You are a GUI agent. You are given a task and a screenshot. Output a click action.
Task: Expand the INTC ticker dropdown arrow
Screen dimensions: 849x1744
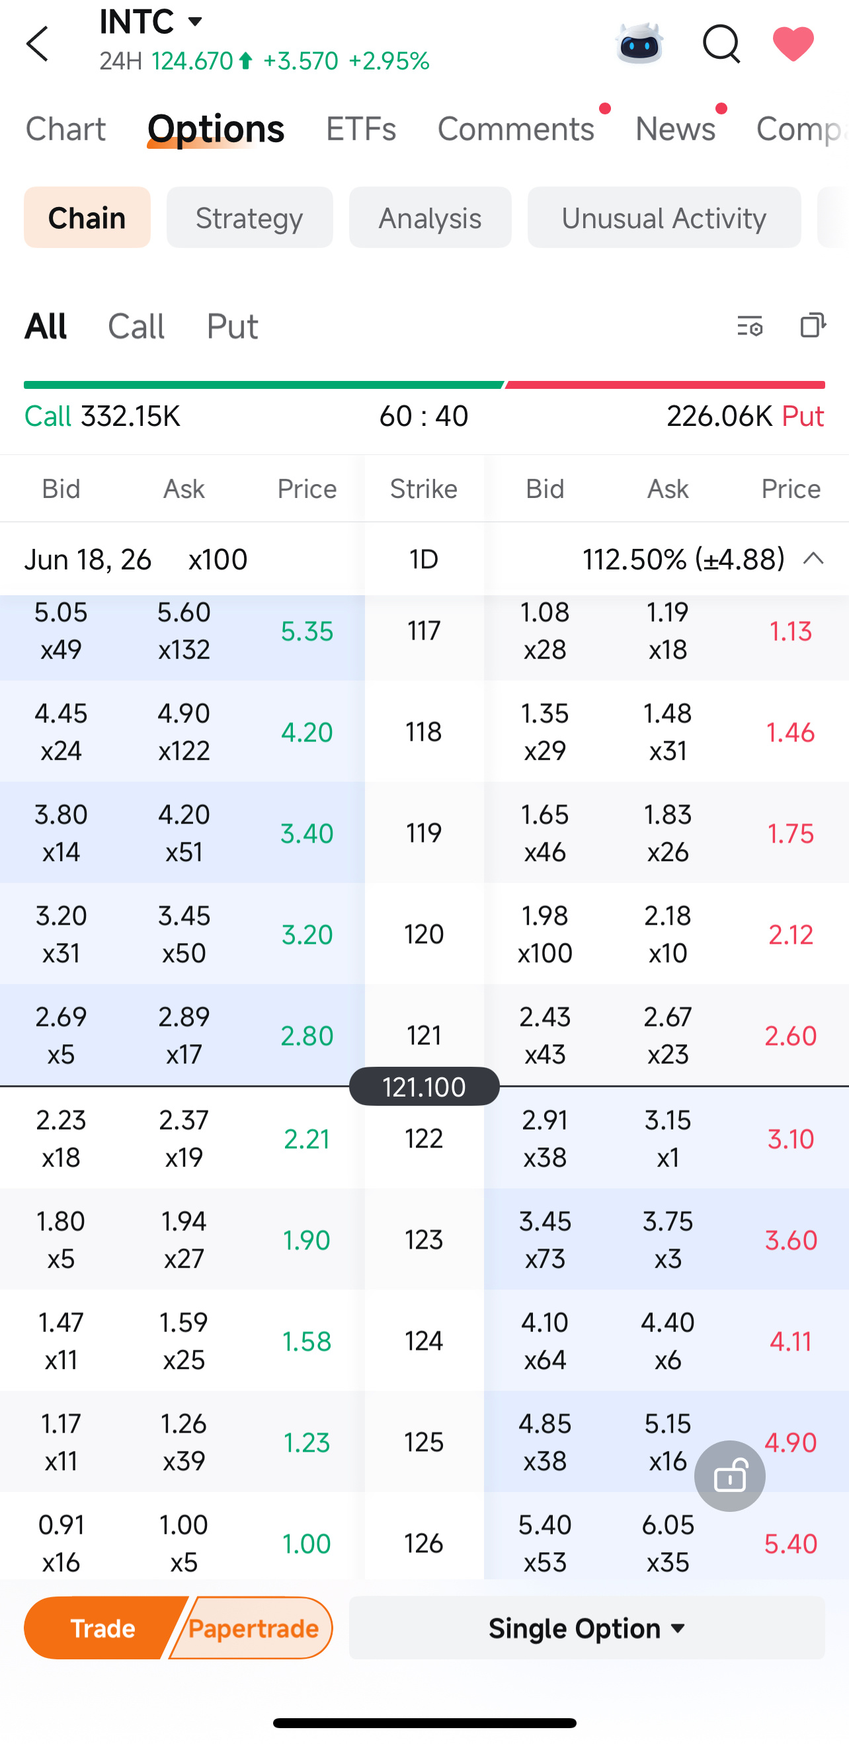tap(195, 22)
